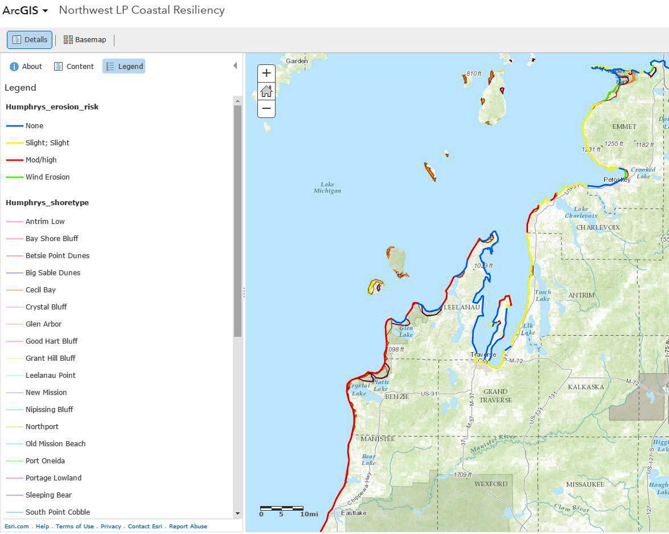The width and height of the screenshot is (669, 534).
Task: Click the Northwest LP Coastal Resiliency title
Action: pyautogui.click(x=142, y=10)
